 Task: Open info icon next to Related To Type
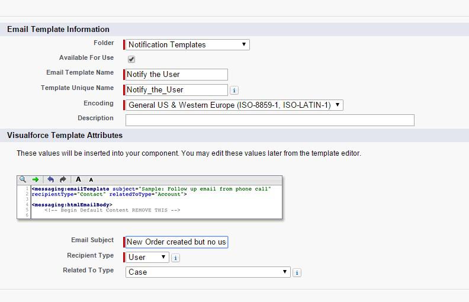[297, 273]
